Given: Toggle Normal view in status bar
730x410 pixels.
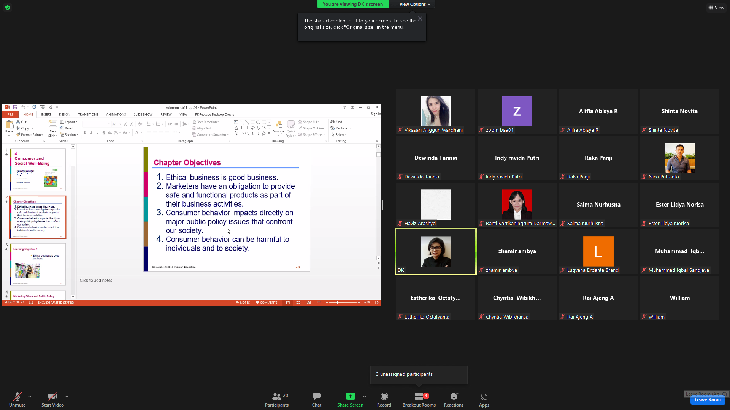Looking at the screenshot, I should (288, 303).
